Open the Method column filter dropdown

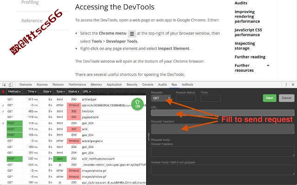pos(14,92)
